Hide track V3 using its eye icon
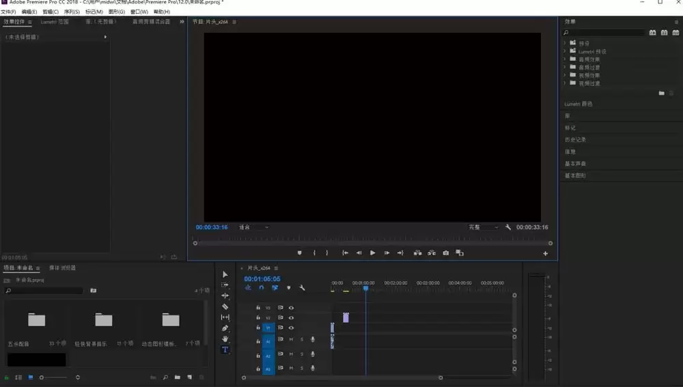 [x=291, y=308]
